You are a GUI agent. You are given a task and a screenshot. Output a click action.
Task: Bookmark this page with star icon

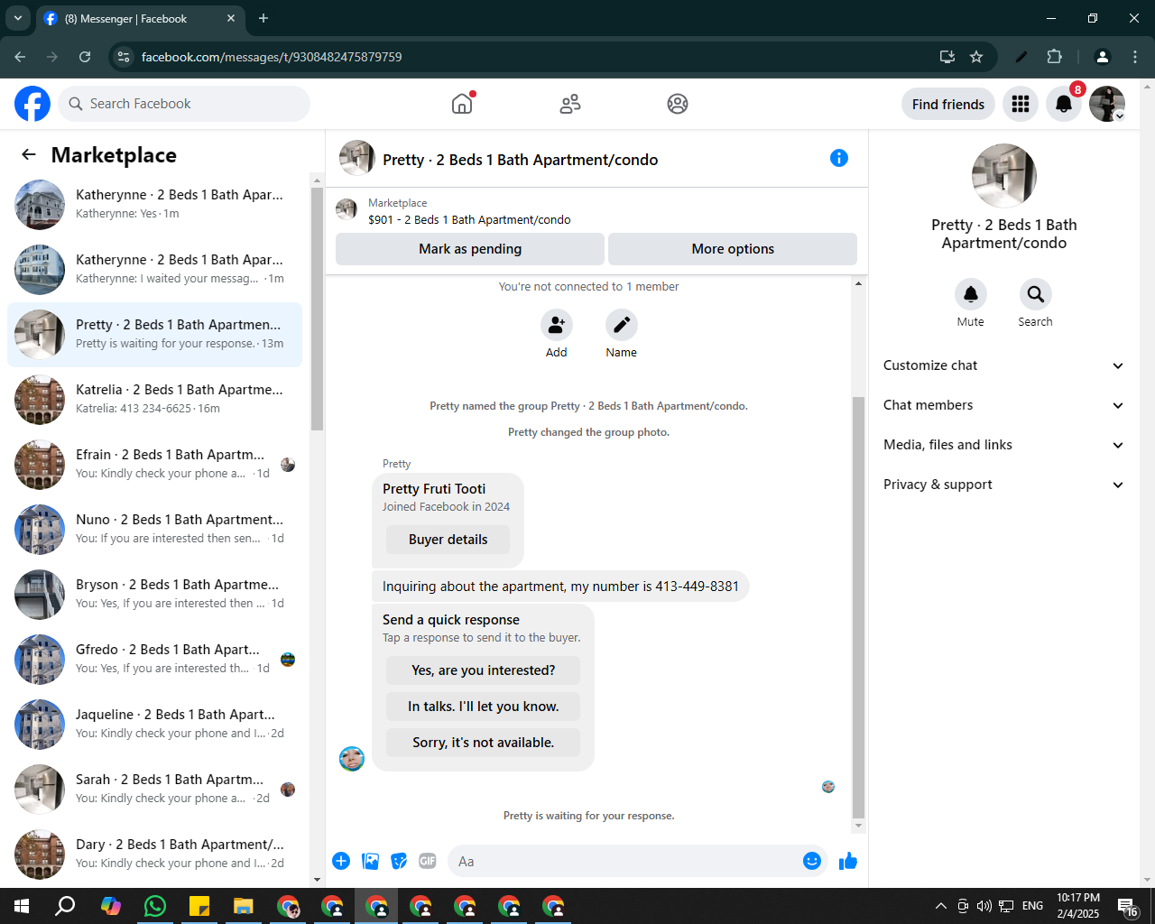coord(976,57)
